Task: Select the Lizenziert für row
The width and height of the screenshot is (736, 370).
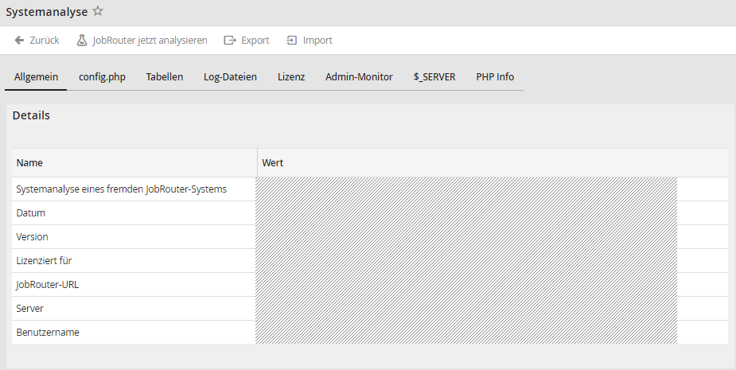Action: (45, 261)
